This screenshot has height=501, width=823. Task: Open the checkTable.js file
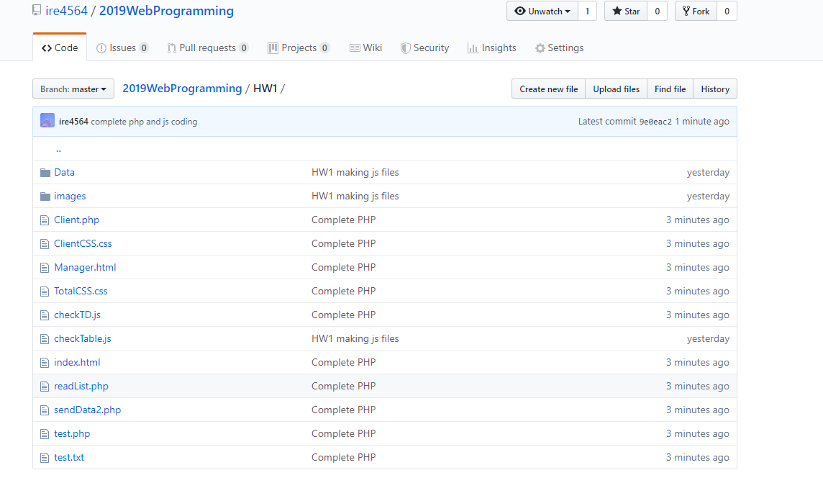83,338
